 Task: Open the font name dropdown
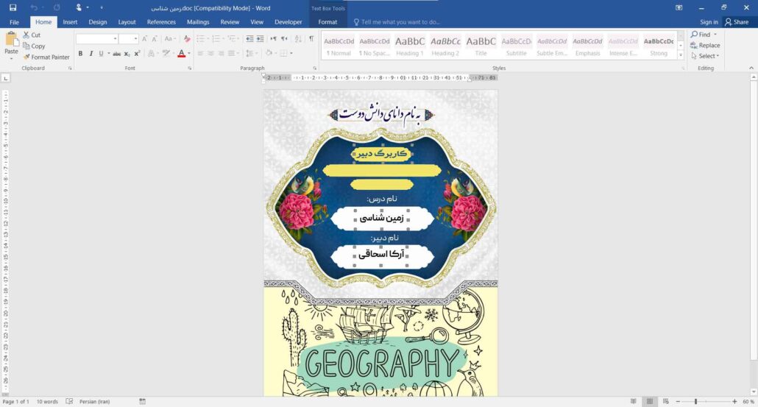coord(115,39)
